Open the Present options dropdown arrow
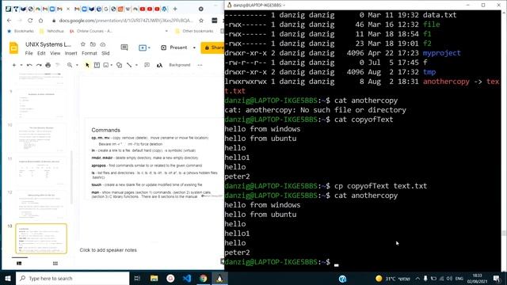 [x=194, y=47]
